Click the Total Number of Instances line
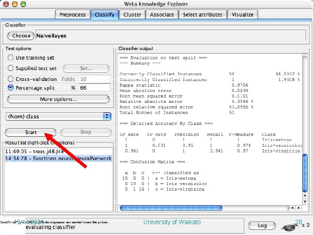The width and height of the screenshot is (313, 235). pos(177,113)
